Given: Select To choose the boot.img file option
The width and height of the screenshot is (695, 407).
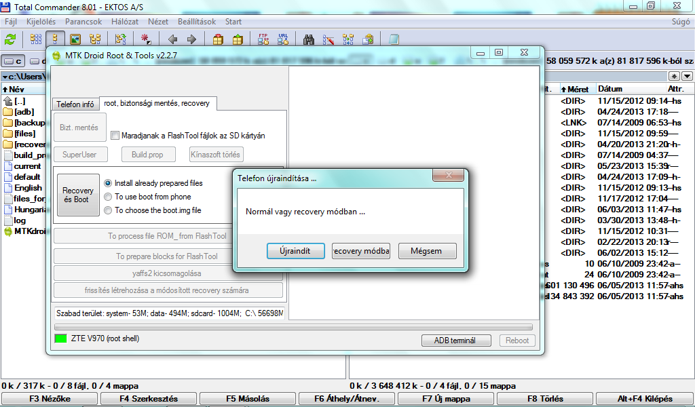Looking at the screenshot, I should click(108, 210).
